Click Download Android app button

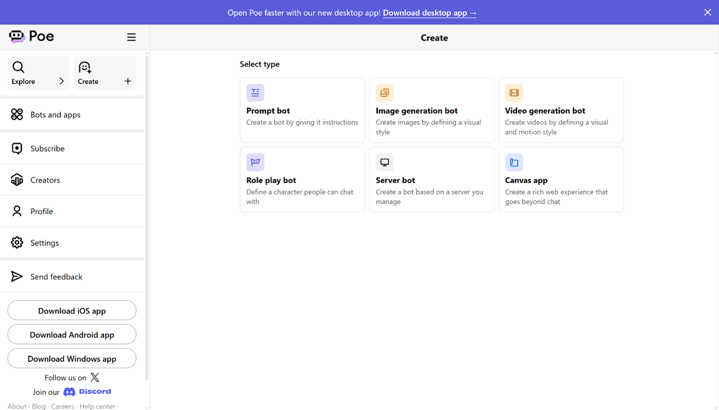tap(72, 335)
